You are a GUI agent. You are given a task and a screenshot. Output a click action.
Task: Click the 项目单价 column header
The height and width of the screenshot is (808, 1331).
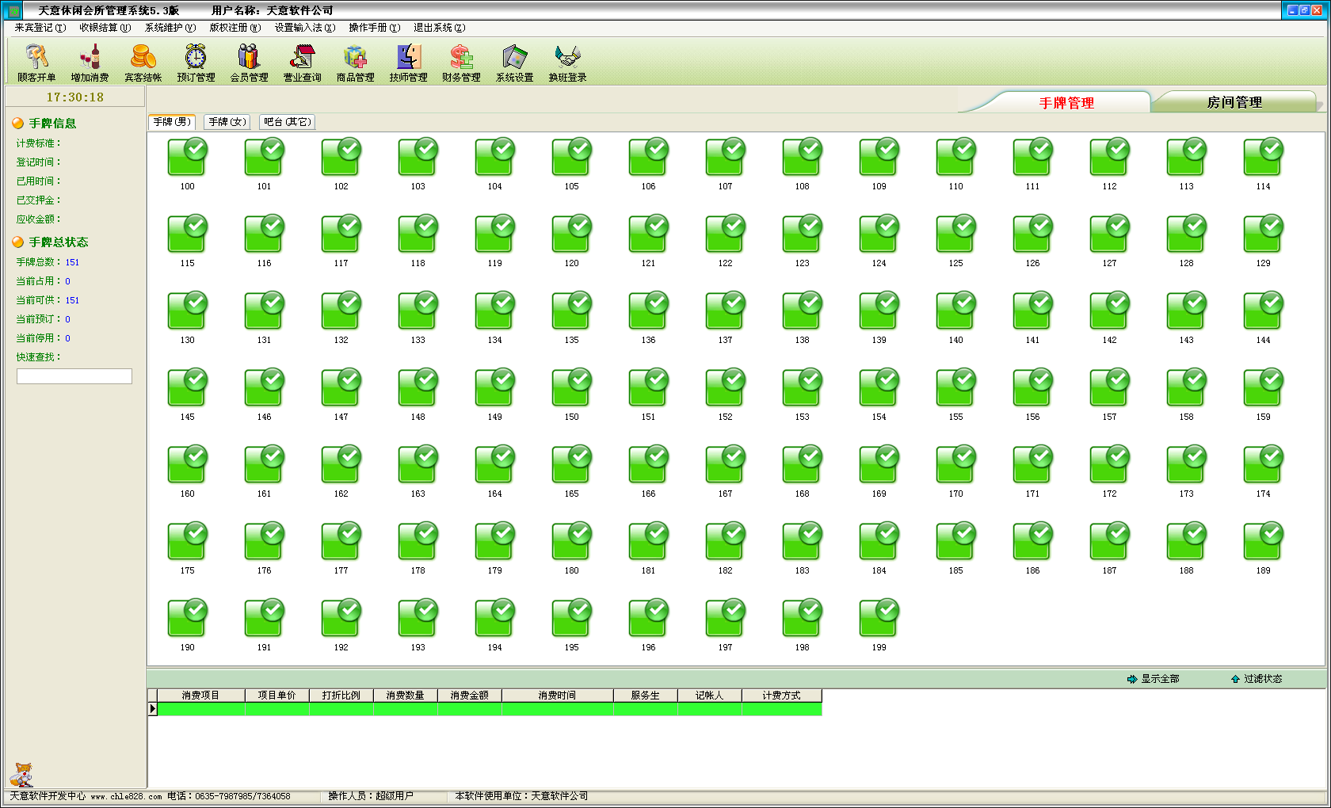[276, 696]
